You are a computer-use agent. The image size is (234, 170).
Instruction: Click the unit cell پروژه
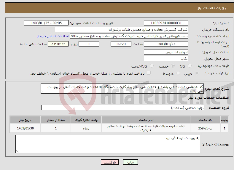coord(86,128)
